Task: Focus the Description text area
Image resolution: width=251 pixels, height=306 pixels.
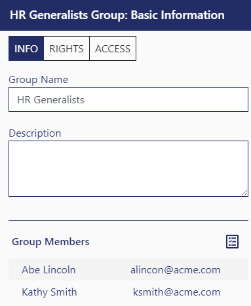Action: pyautogui.click(x=128, y=169)
